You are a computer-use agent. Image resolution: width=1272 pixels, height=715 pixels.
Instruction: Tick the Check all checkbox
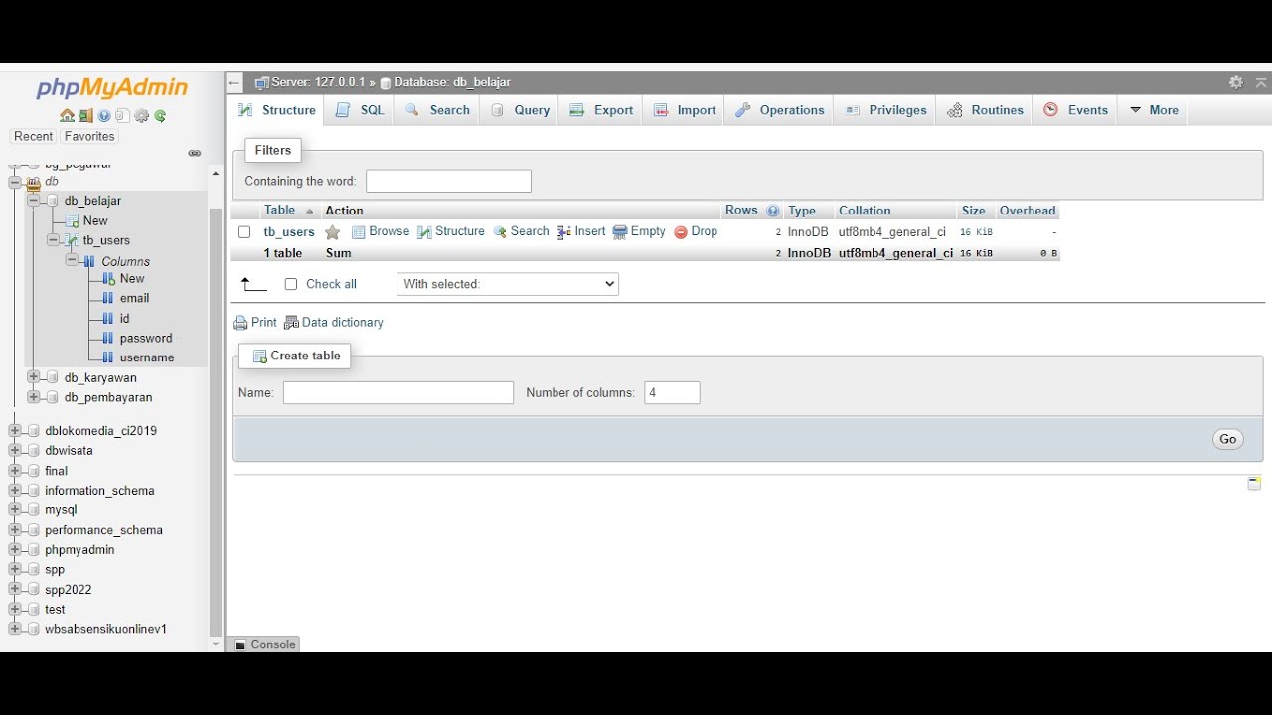tap(291, 284)
